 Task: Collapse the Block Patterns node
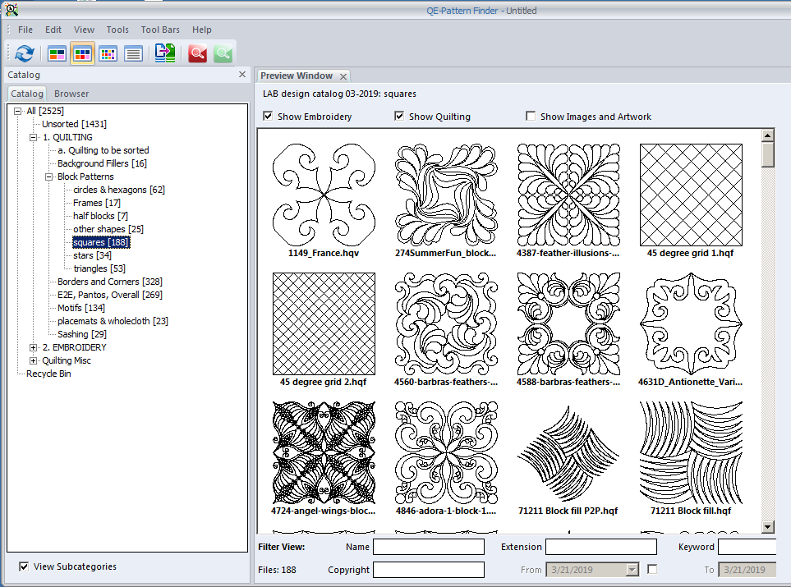click(x=49, y=177)
